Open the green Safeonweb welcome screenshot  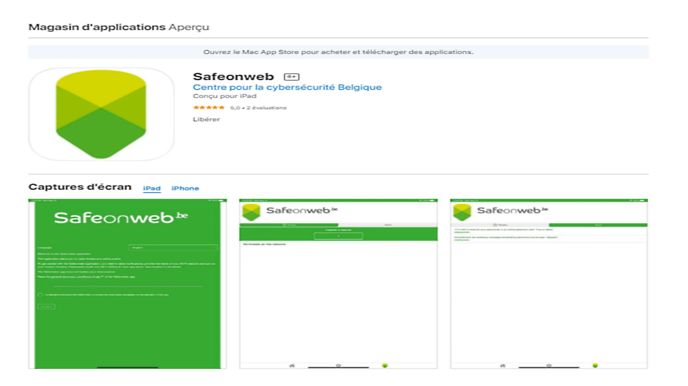tap(128, 284)
